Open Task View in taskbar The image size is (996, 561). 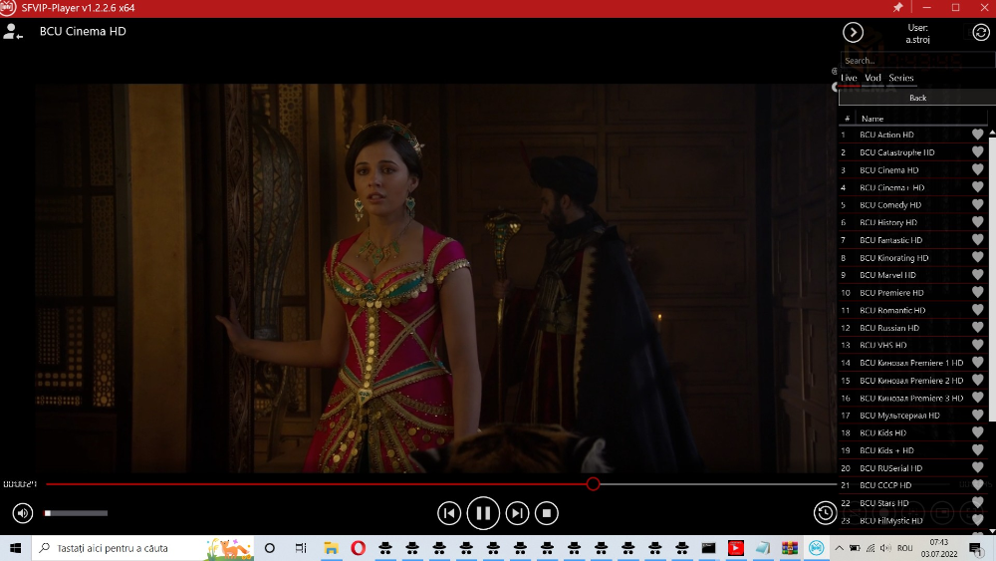[x=301, y=548]
